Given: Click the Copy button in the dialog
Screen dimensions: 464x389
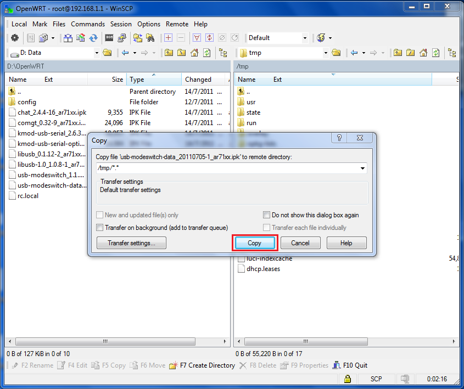Looking at the screenshot, I should pyautogui.click(x=255, y=243).
